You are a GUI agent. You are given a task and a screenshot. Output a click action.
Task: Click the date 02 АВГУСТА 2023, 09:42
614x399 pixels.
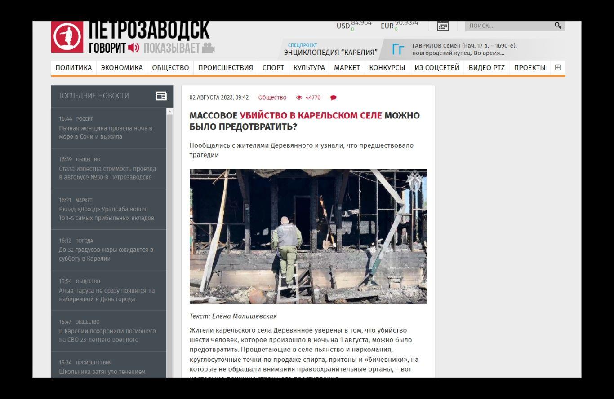coord(219,97)
